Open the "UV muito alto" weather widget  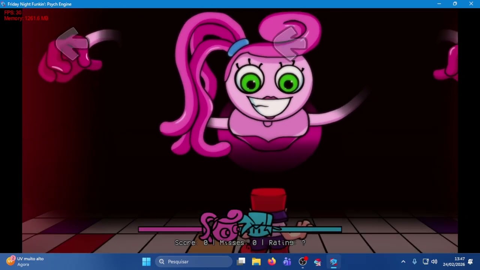[25, 261]
